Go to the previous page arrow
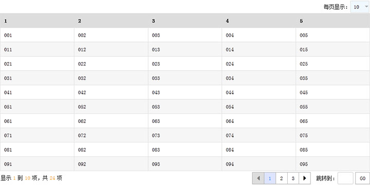Image resolution: width=370 pixels, height=185 pixels. [x=258, y=178]
